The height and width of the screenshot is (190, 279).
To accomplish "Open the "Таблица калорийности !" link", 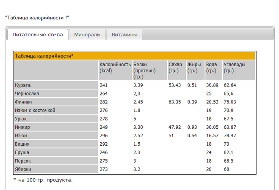I will (x=37, y=17).
